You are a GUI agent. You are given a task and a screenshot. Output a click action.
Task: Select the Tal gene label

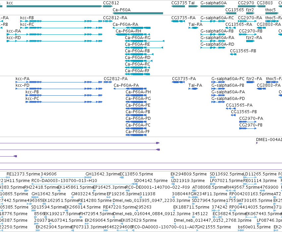click(x=192, y=3)
